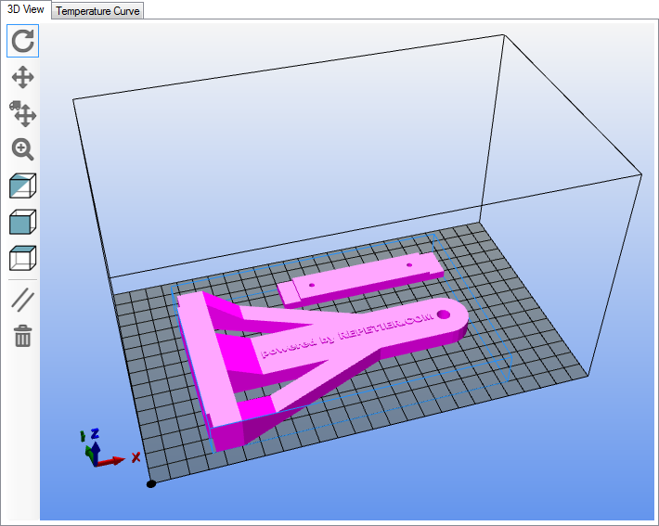Click the trash delete icon

coord(22,336)
